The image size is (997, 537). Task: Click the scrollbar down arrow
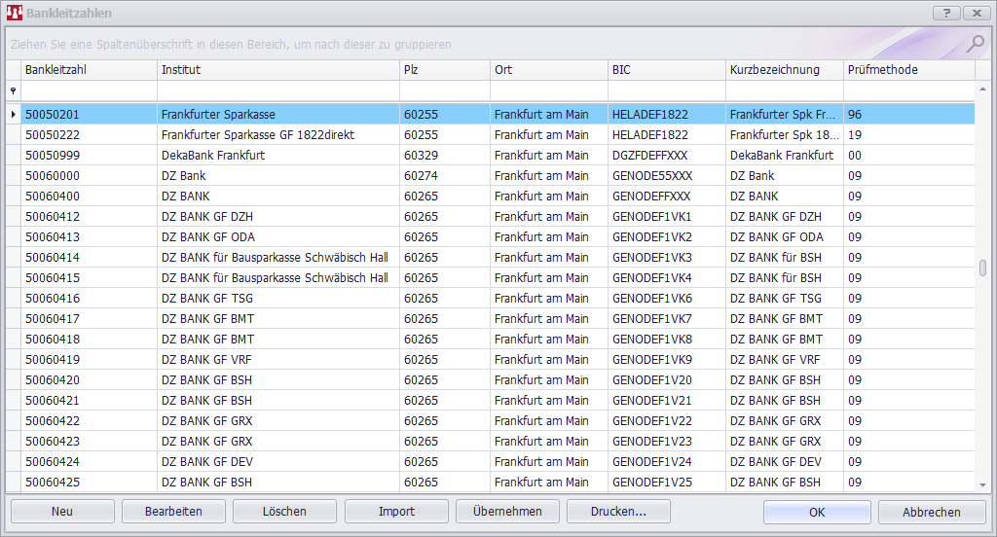pos(982,484)
